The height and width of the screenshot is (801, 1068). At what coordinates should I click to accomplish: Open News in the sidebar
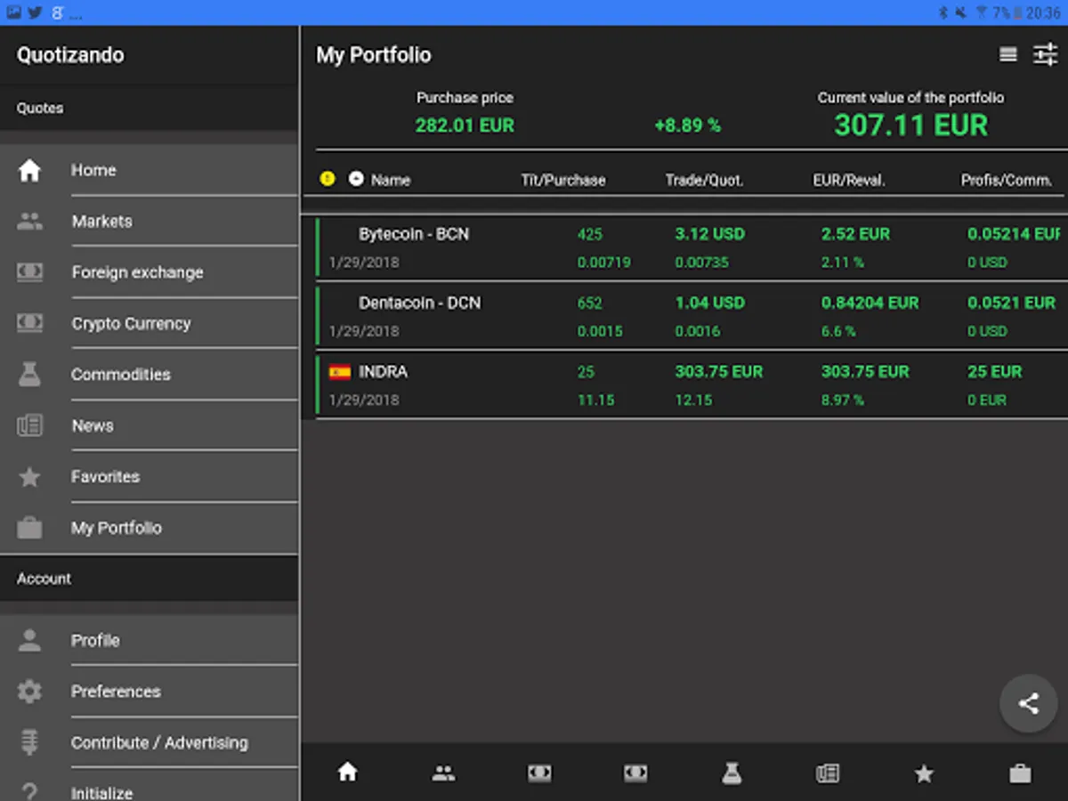point(149,425)
